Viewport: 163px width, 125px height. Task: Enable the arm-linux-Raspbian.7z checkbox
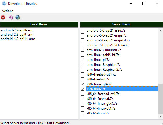(83, 65)
